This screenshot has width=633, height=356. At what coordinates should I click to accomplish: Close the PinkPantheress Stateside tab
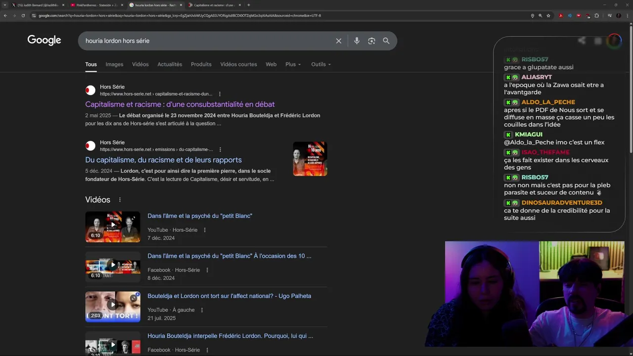122,5
